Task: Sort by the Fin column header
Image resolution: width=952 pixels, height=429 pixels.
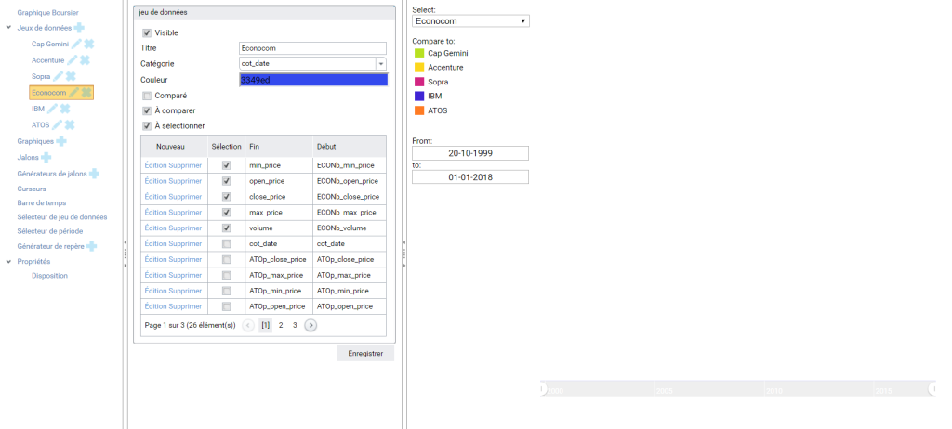Action: click(279, 146)
